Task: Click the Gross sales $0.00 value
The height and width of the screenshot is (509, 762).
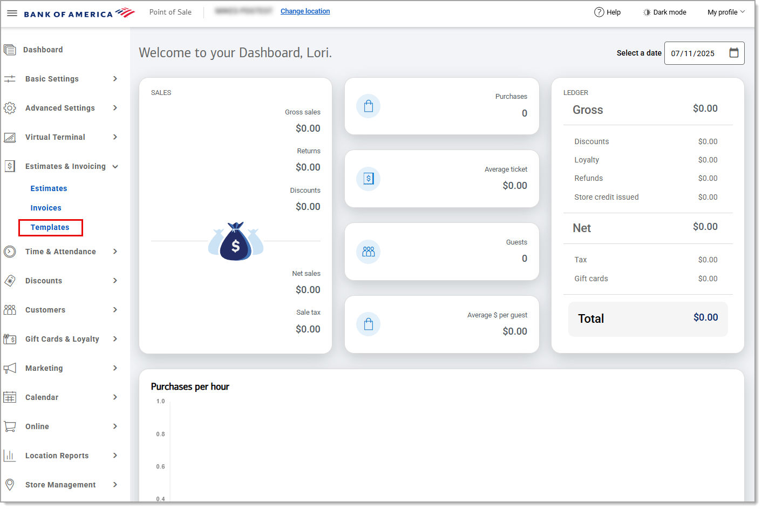Action: (x=308, y=128)
